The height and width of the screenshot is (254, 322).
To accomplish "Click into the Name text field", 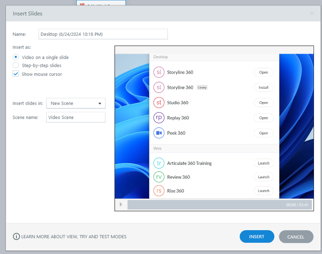I will (x=103, y=34).
